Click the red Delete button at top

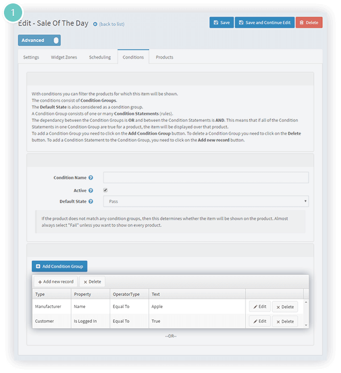tap(309, 23)
